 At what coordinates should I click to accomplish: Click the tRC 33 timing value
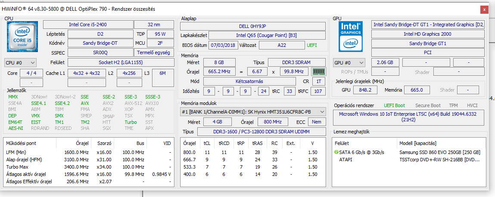tap(290, 92)
